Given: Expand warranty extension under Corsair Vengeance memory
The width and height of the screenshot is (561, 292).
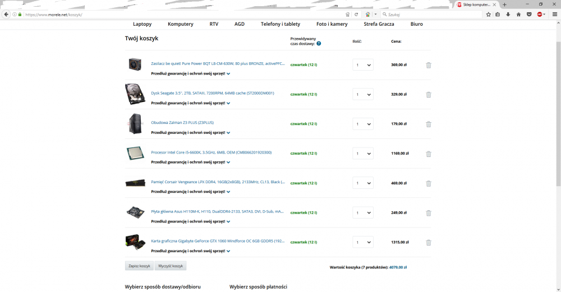Looking at the screenshot, I should point(190,192).
